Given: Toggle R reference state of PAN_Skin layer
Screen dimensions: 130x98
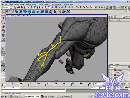Looking at the screenshot, I should click(x=112, y=73).
